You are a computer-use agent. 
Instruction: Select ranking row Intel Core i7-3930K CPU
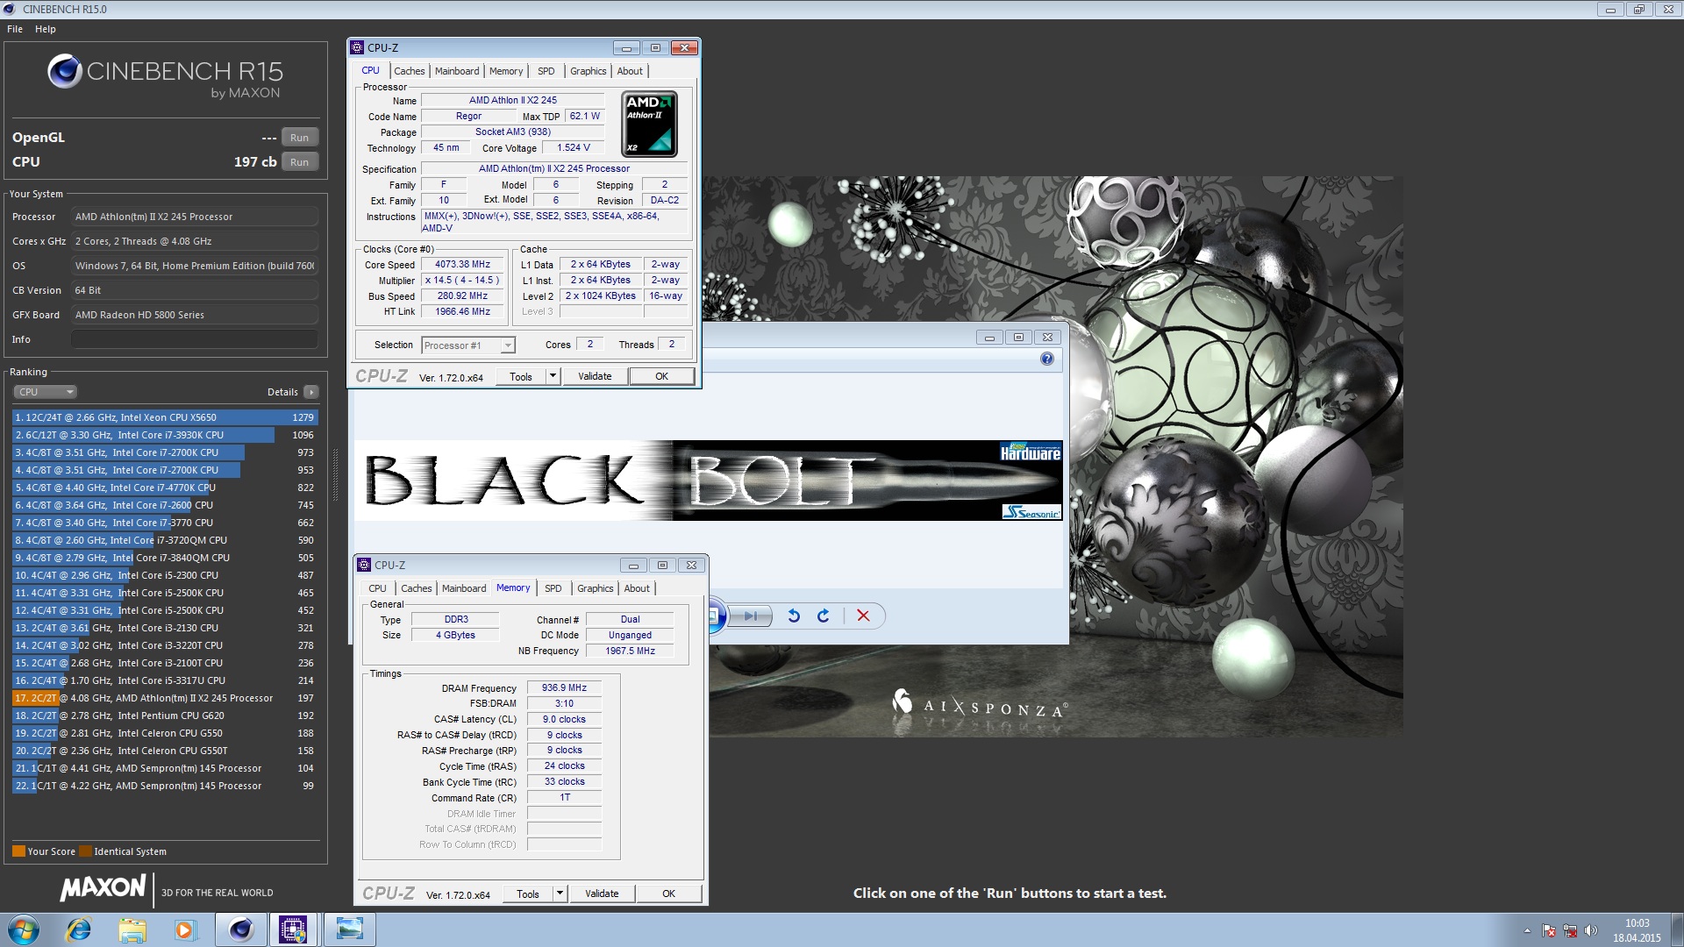pyautogui.click(x=165, y=435)
